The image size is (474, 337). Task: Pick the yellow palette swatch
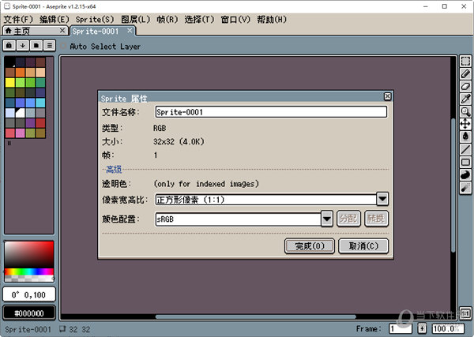click(x=10, y=82)
